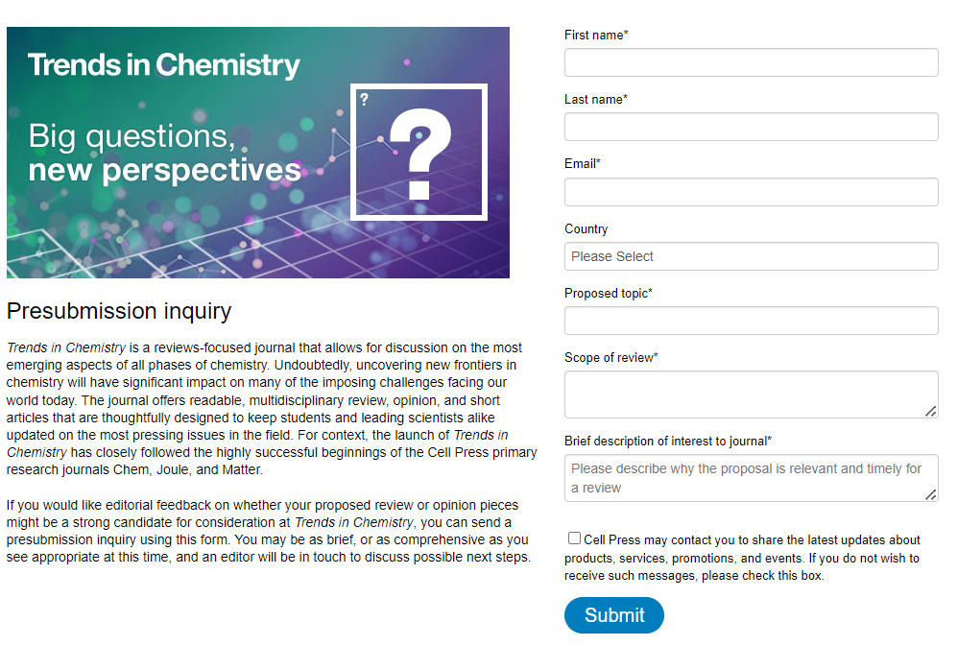Click the Presubmission inquiry heading

click(119, 311)
